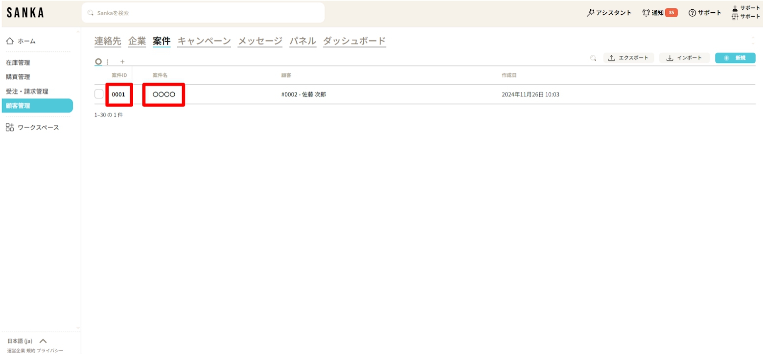Create a new record with 新規
The image size is (763, 362).
(735, 58)
